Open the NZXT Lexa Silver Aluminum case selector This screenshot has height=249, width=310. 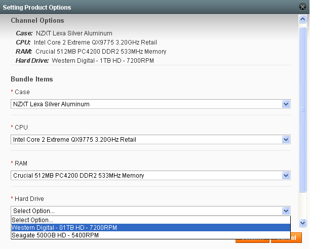coord(147,104)
